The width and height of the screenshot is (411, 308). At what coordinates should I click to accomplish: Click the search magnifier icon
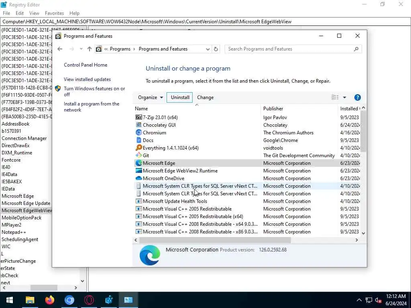(356, 49)
